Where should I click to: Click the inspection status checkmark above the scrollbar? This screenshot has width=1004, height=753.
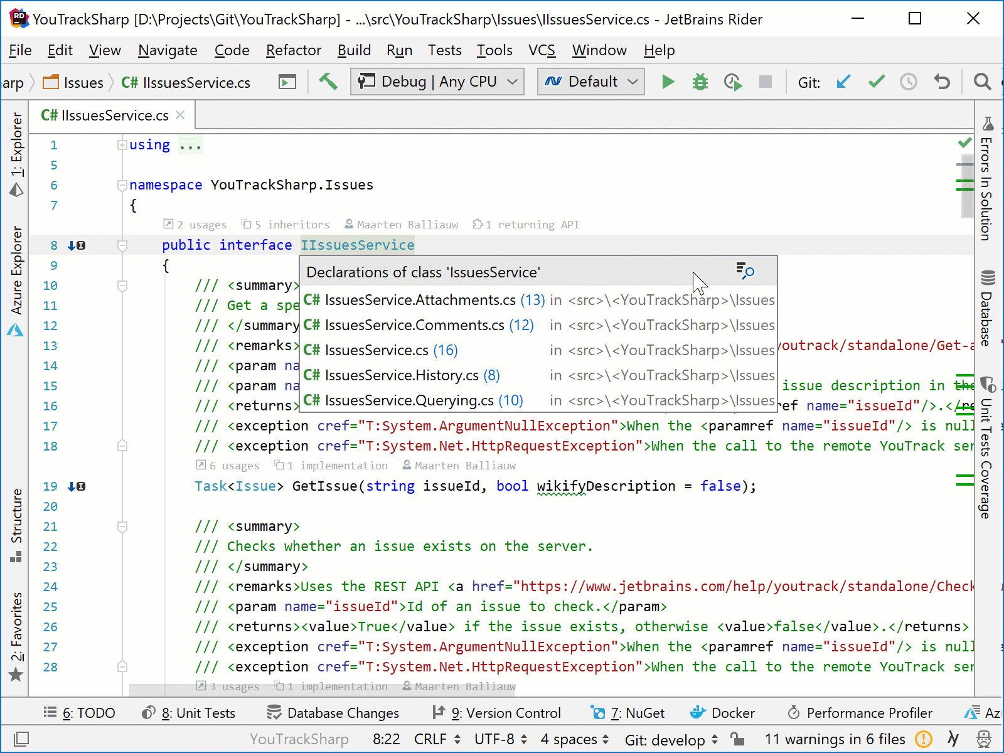(x=964, y=142)
